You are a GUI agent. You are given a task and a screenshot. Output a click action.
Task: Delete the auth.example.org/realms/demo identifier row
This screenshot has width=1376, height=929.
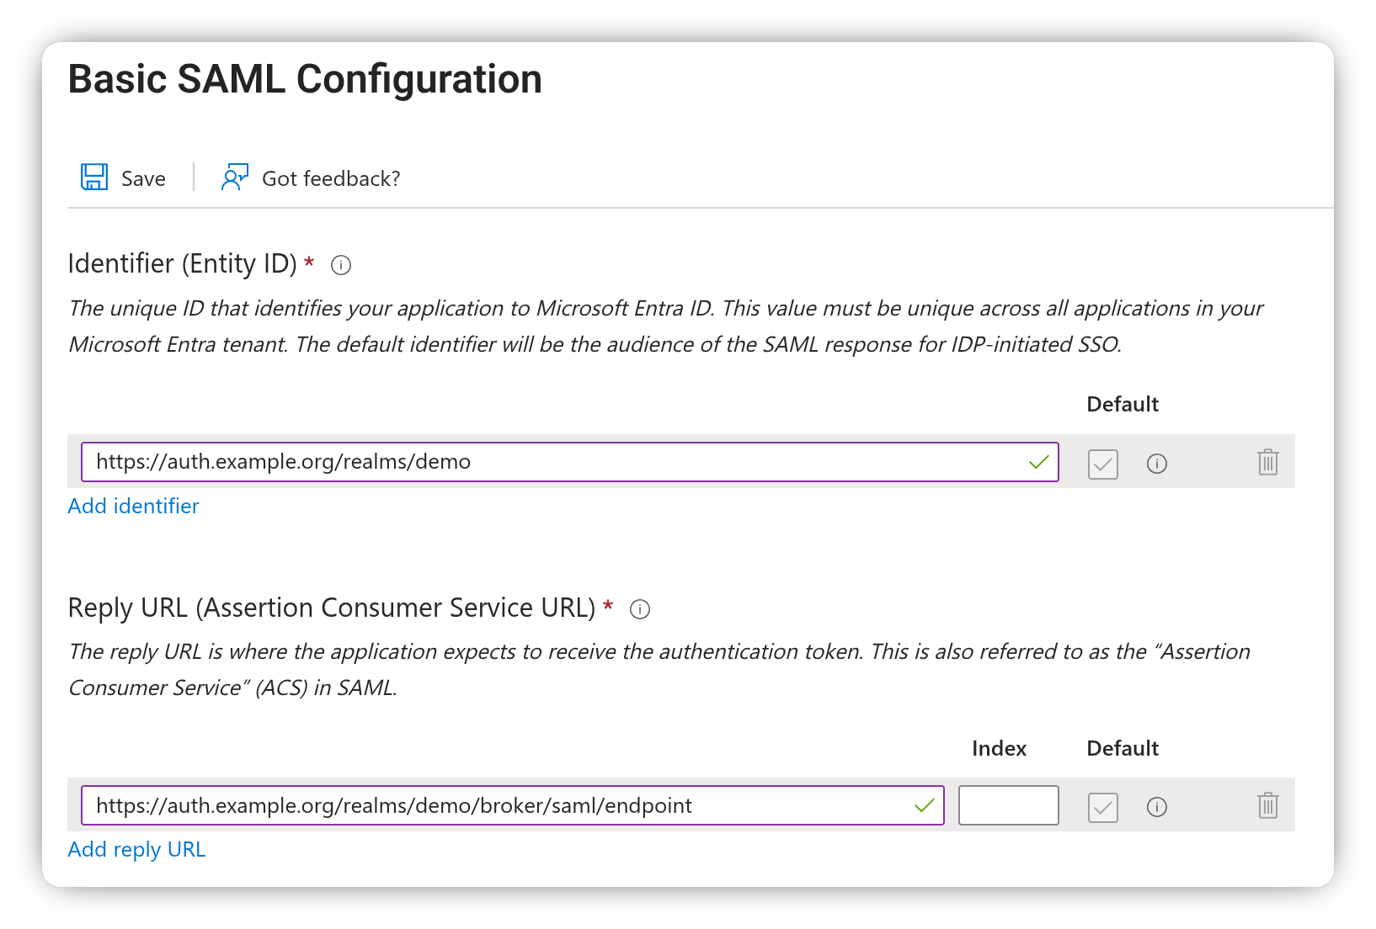pos(1267,462)
